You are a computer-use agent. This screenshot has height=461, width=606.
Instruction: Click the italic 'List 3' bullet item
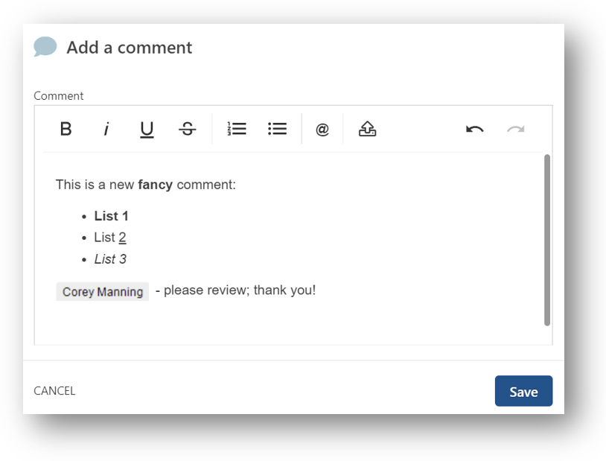[x=110, y=259]
